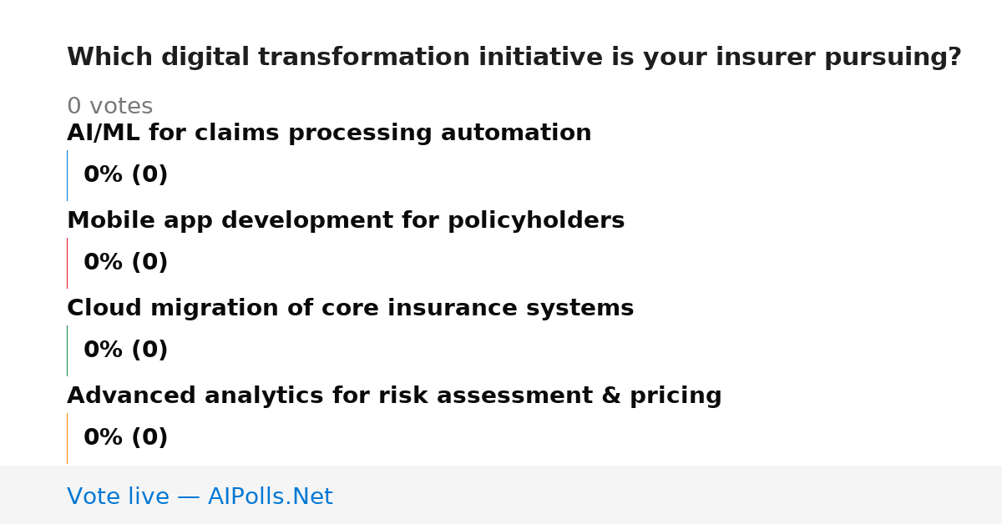Click the 0% (0) result under AI/ML
1002x524 pixels.
click(125, 175)
